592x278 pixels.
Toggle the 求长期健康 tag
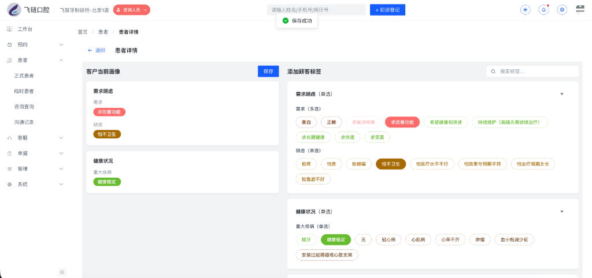313,137
